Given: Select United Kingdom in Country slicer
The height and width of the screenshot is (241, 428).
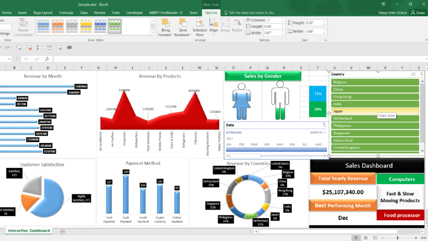Looking at the screenshot, I should pos(375,148).
